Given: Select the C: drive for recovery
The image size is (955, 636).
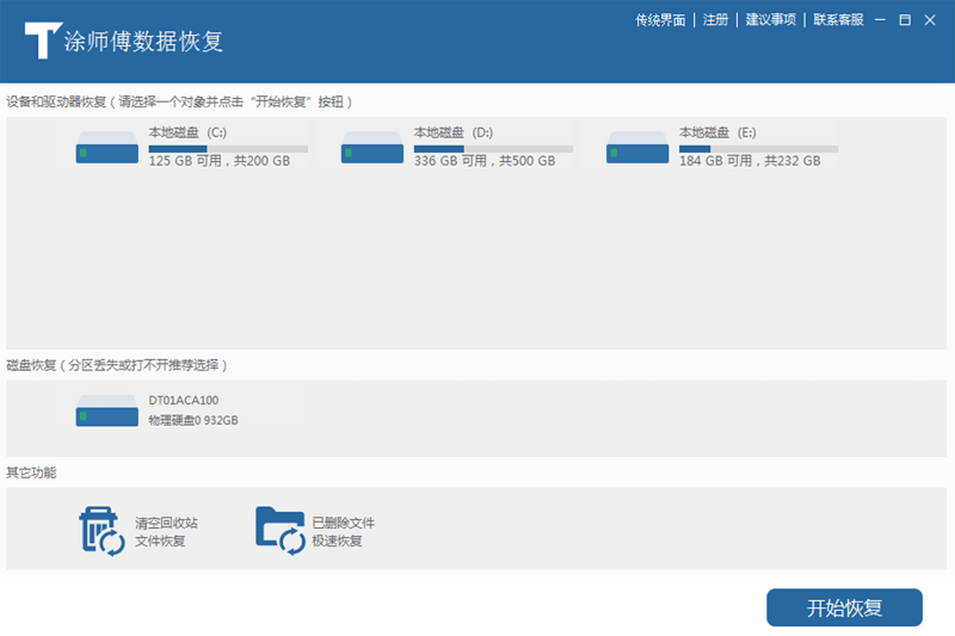Looking at the screenshot, I should 191,149.
